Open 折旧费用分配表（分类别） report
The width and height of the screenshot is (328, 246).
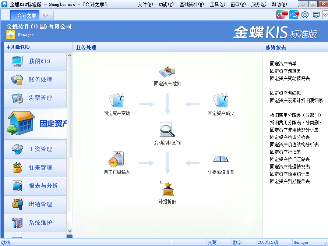pos(295,122)
